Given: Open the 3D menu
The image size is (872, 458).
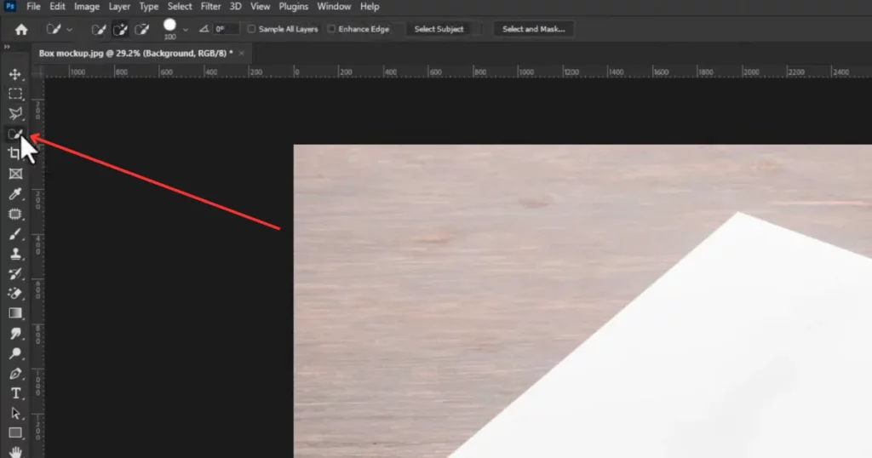Looking at the screenshot, I should [x=235, y=7].
